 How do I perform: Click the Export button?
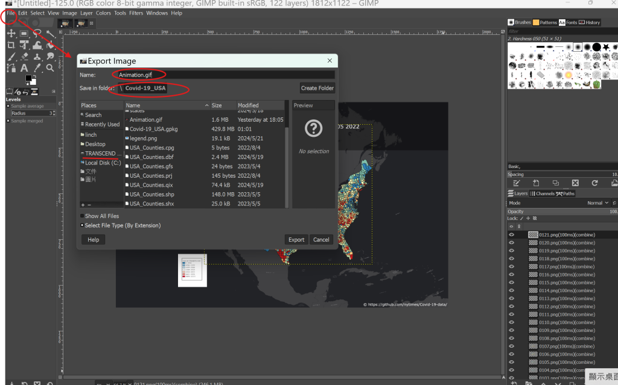[x=296, y=239]
